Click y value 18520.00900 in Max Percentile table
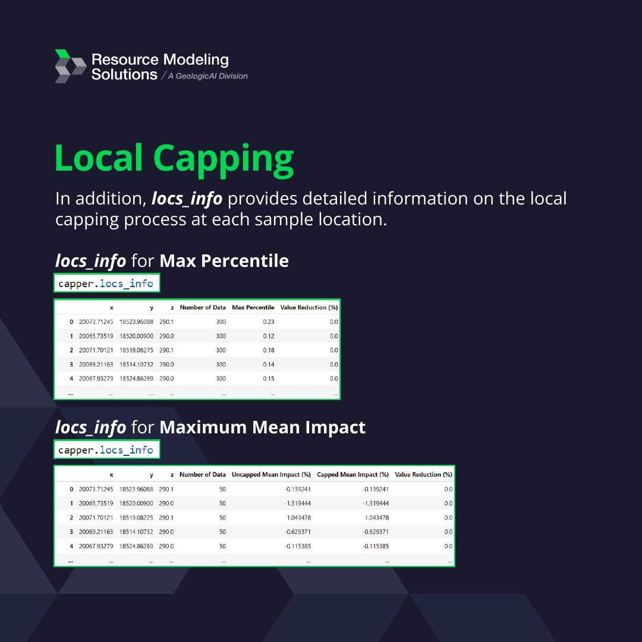The height and width of the screenshot is (642, 642). [136, 336]
